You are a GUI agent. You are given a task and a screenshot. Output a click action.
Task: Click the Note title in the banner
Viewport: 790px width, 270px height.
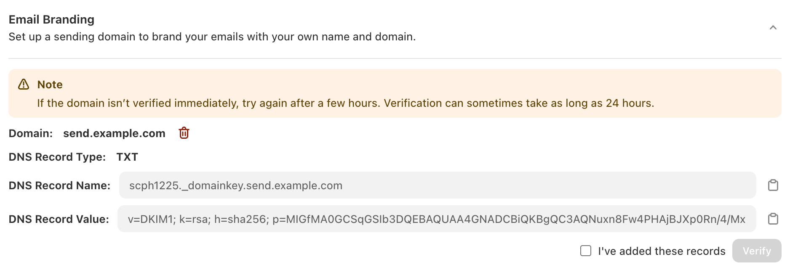50,85
